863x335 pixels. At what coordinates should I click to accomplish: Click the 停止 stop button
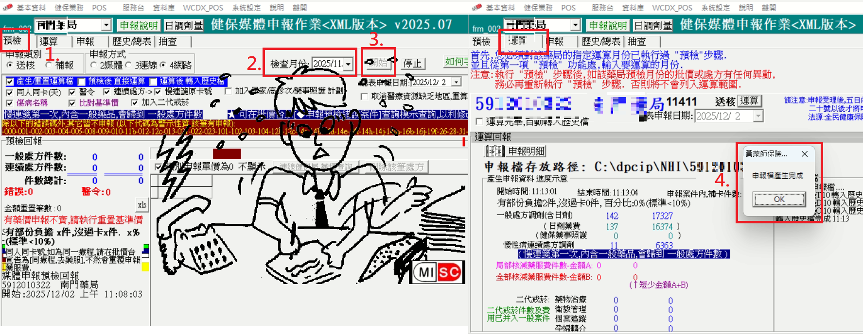(x=413, y=63)
